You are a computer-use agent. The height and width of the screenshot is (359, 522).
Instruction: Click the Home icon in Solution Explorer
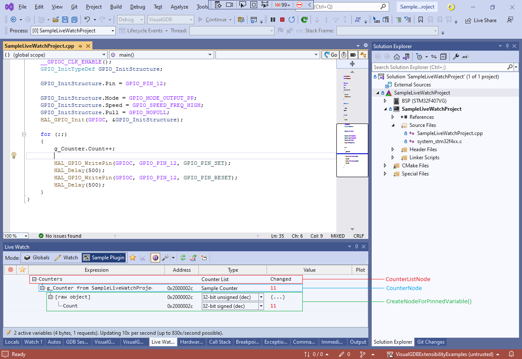(x=397, y=57)
